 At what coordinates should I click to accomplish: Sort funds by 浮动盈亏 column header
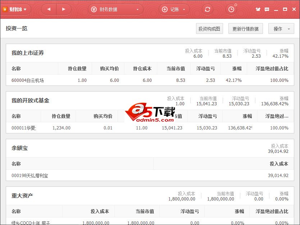pos(208,116)
